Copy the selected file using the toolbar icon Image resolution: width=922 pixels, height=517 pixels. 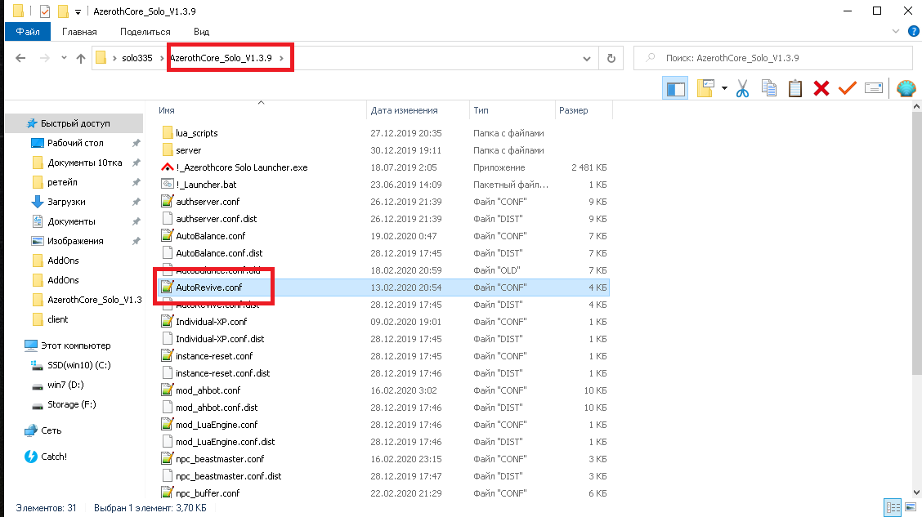768,89
